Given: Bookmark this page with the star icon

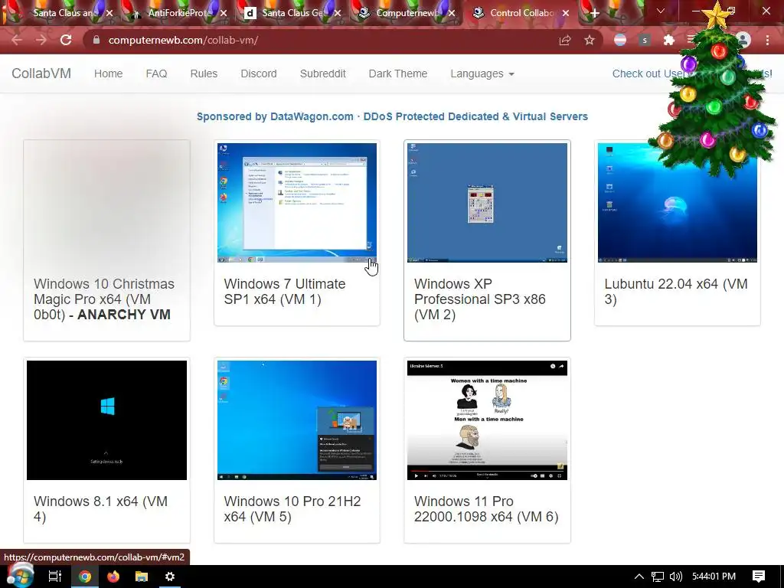Looking at the screenshot, I should click(590, 40).
